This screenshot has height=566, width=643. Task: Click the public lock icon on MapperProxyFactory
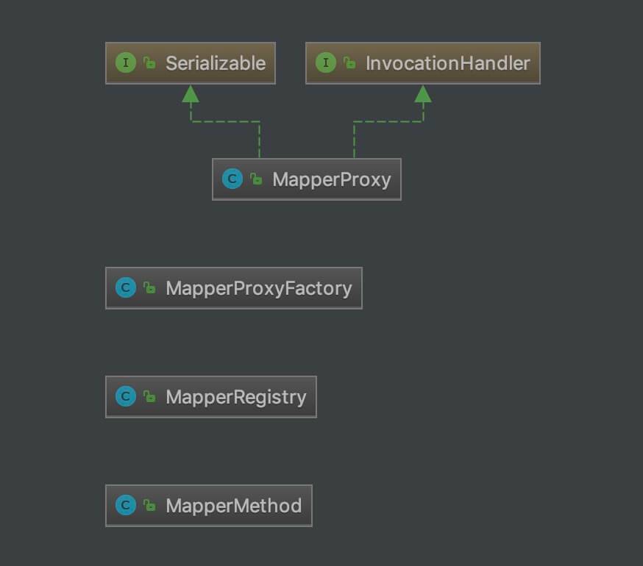(149, 287)
